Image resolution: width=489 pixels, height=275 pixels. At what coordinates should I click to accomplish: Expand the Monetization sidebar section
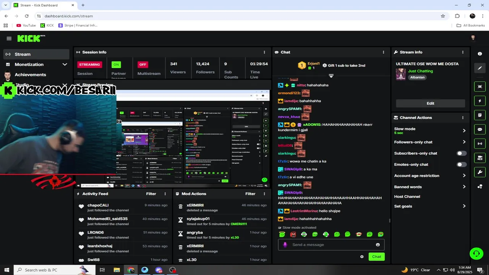coord(65,65)
